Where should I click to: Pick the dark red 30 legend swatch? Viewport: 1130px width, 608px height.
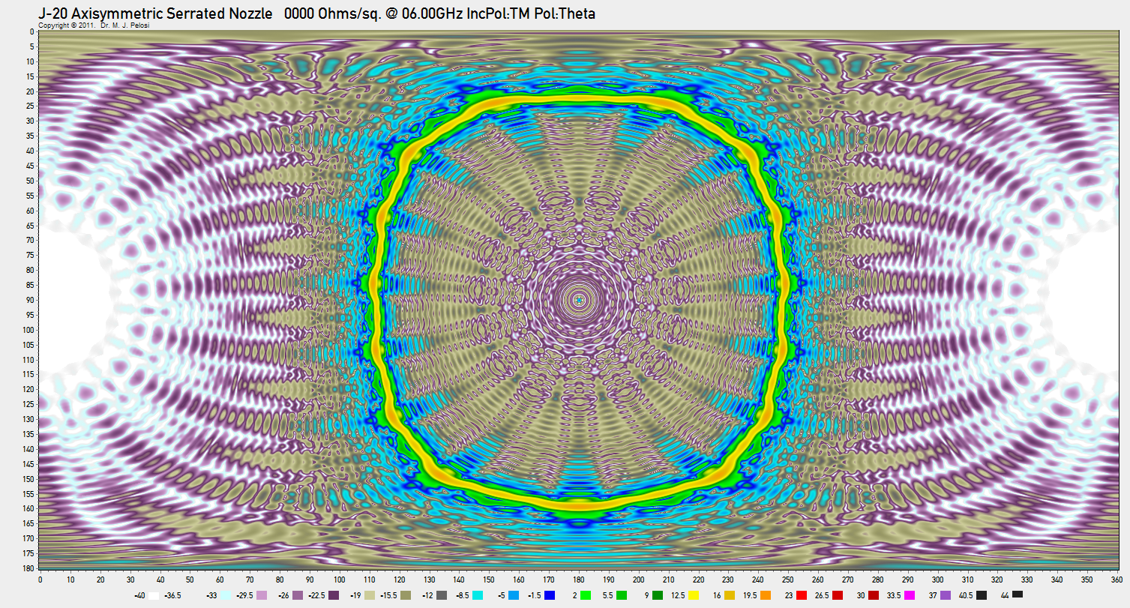click(x=874, y=595)
